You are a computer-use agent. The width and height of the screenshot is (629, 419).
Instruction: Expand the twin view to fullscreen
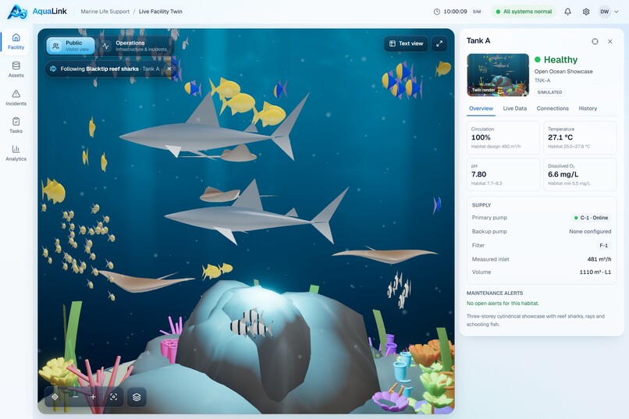[439, 44]
